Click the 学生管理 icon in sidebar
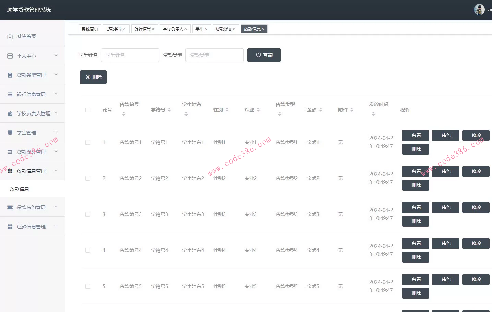Screen dimensions: 492x312 [x=10, y=132]
